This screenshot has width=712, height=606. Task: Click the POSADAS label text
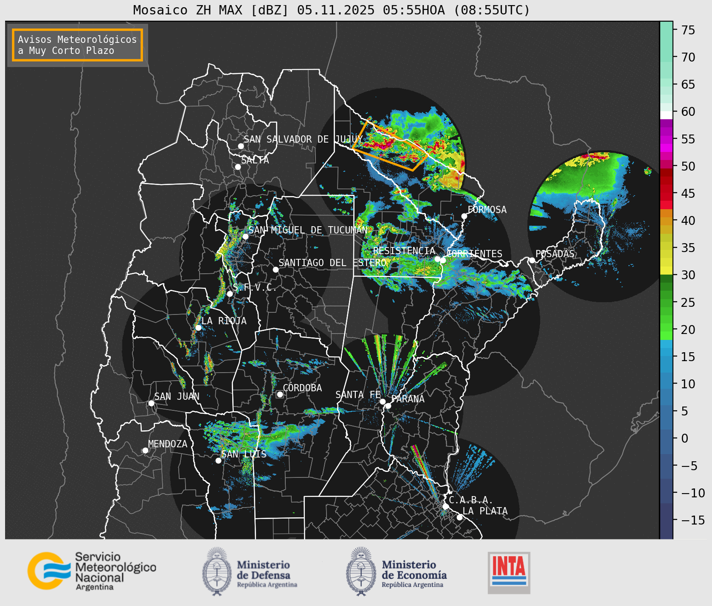click(554, 254)
